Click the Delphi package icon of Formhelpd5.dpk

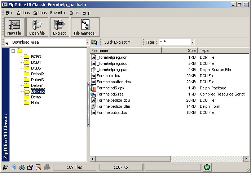93,88
